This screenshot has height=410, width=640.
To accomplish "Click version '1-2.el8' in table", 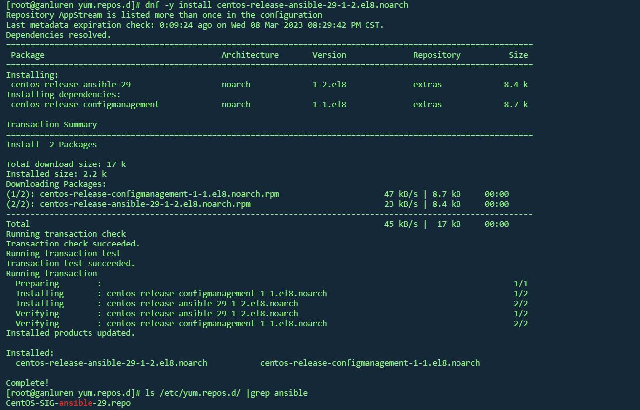I will click(329, 84).
